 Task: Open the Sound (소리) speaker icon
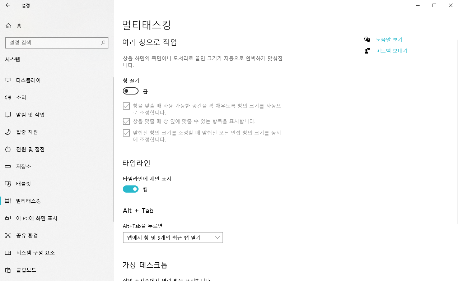pos(8,97)
